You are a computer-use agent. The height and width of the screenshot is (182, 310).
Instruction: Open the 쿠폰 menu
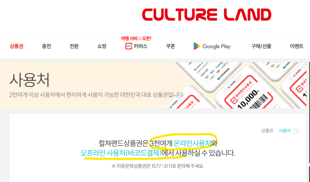pos(170,46)
